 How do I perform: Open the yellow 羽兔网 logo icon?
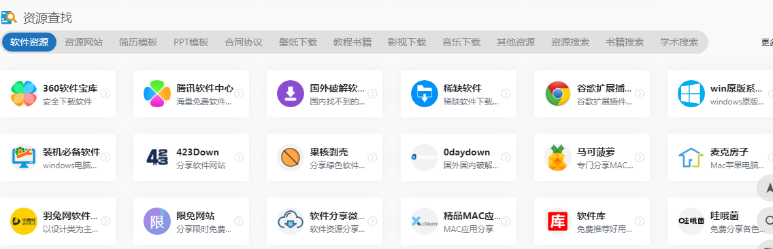tap(24, 221)
